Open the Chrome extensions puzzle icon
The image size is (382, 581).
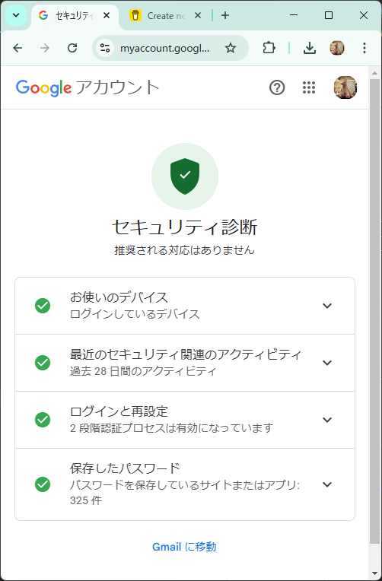(x=269, y=48)
